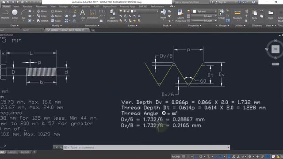Screen dimensions: 283x159
Task: Choose the Text annotation tool
Action: [83, 15]
